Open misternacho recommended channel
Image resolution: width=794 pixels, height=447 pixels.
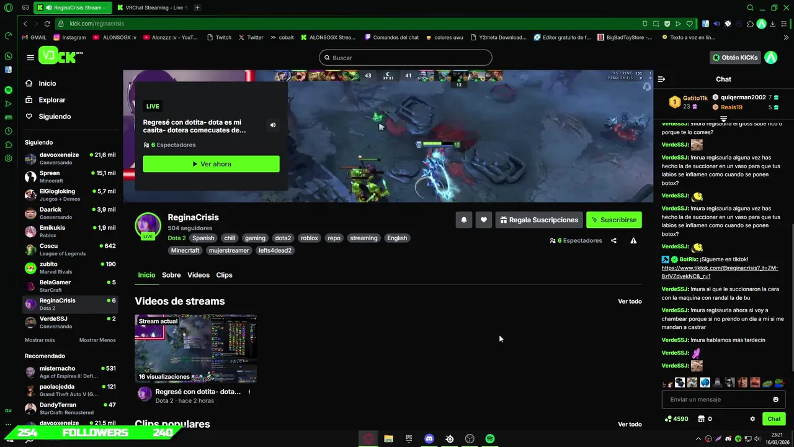(x=70, y=372)
